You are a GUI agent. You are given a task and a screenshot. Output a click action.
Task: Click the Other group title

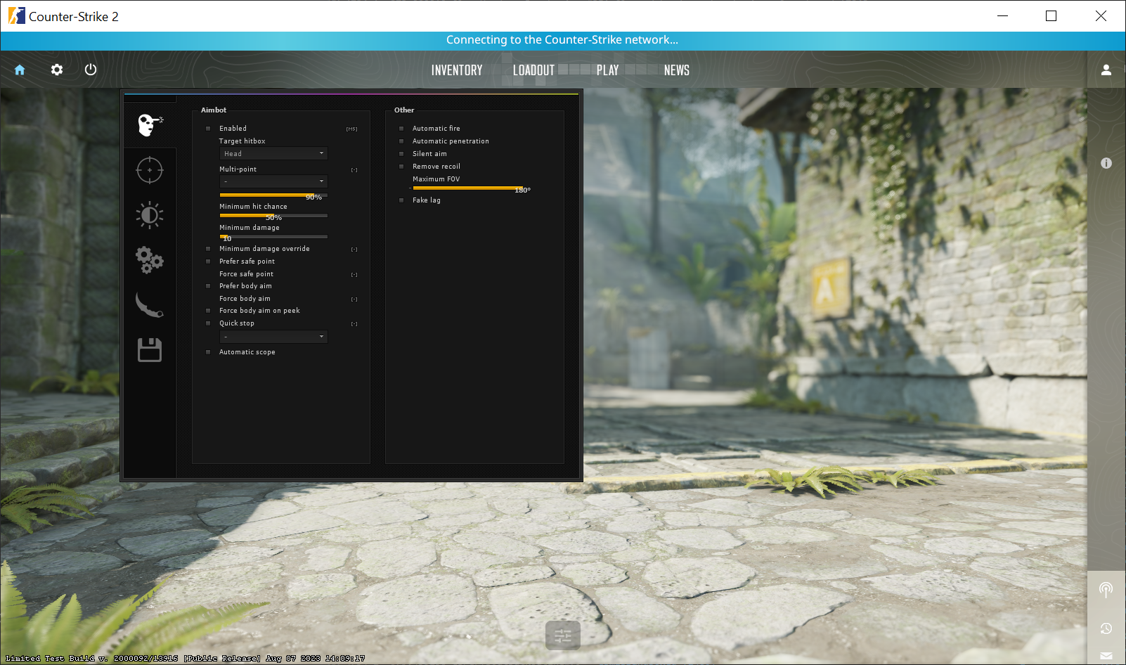[404, 110]
